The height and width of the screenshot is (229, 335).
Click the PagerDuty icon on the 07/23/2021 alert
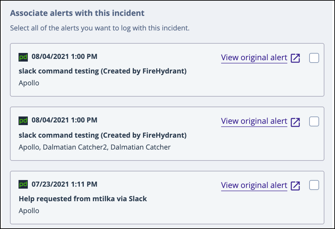[23, 184]
